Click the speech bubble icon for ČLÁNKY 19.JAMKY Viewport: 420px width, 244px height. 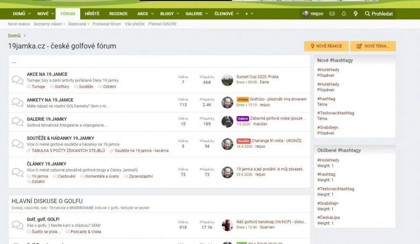pos(18,172)
